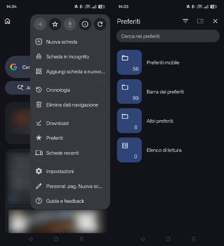Image resolution: width=224 pixels, height=246 pixels.
Task: Tap the pencil customize icon
Action: pos(39,186)
